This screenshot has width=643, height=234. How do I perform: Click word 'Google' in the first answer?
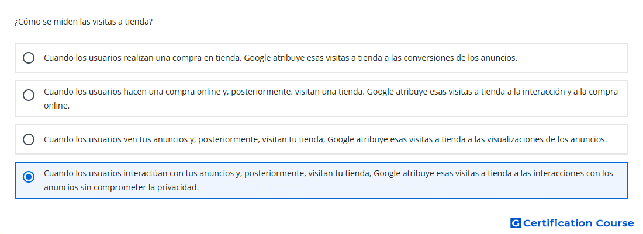(x=258, y=58)
